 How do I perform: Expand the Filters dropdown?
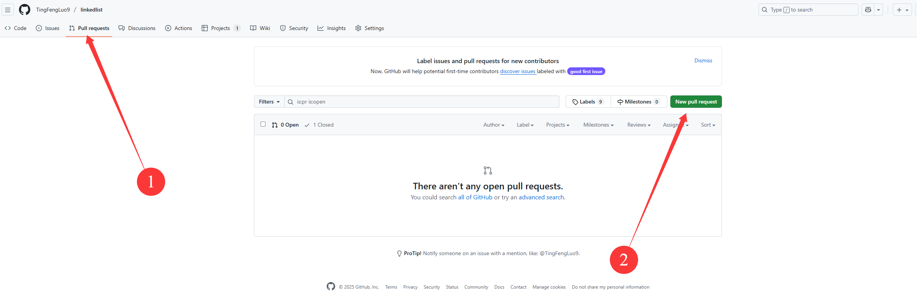coord(269,102)
